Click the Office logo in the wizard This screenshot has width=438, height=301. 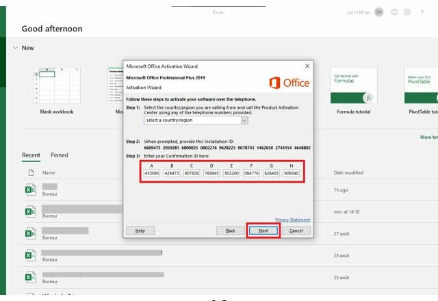click(289, 83)
